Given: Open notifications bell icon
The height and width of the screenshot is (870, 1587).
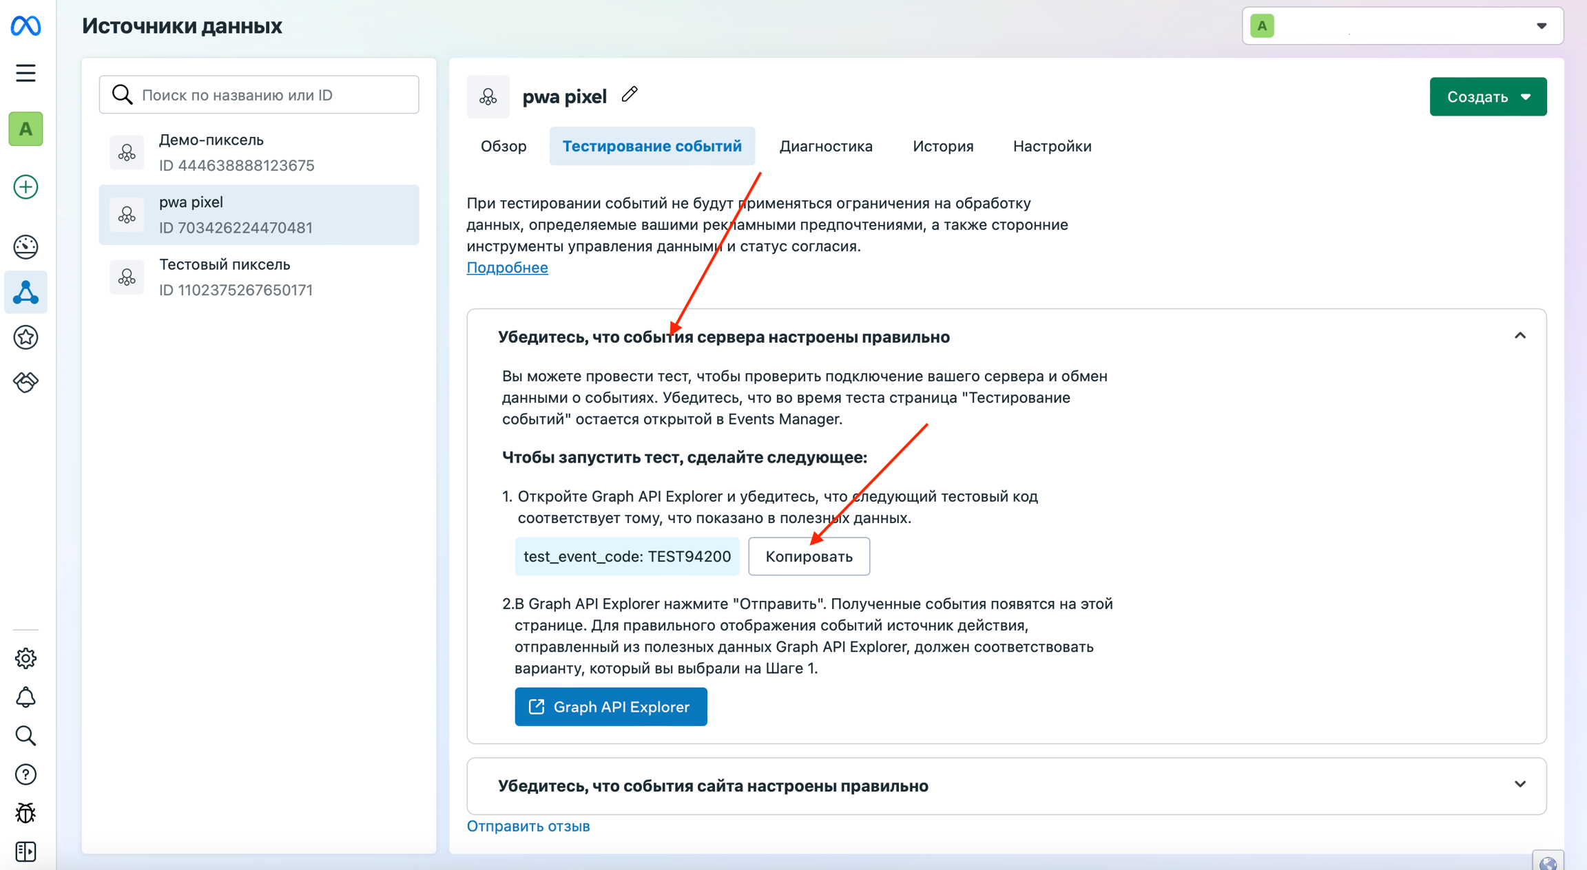Looking at the screenshot, I should tap(25, 697).
